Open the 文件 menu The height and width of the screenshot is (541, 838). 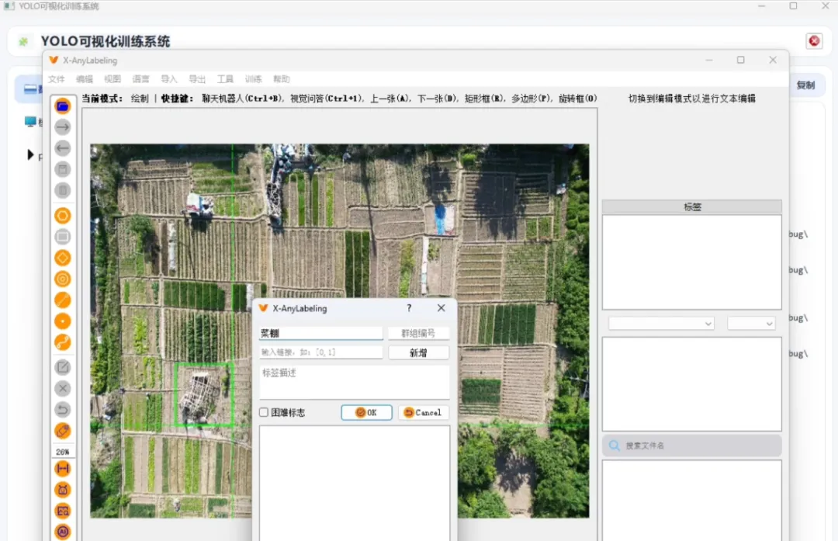tap(56, 79)
